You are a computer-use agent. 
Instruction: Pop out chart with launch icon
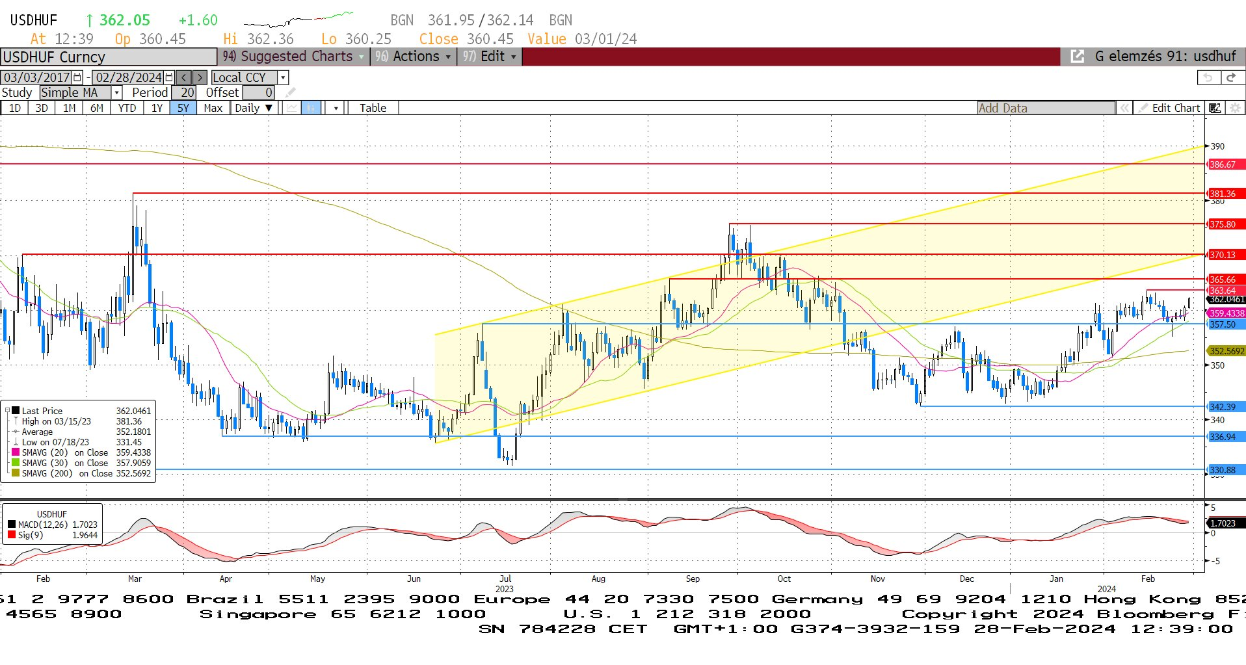(1078, 57)
